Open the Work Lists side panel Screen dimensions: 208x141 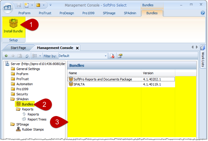[x=203, y=57]
